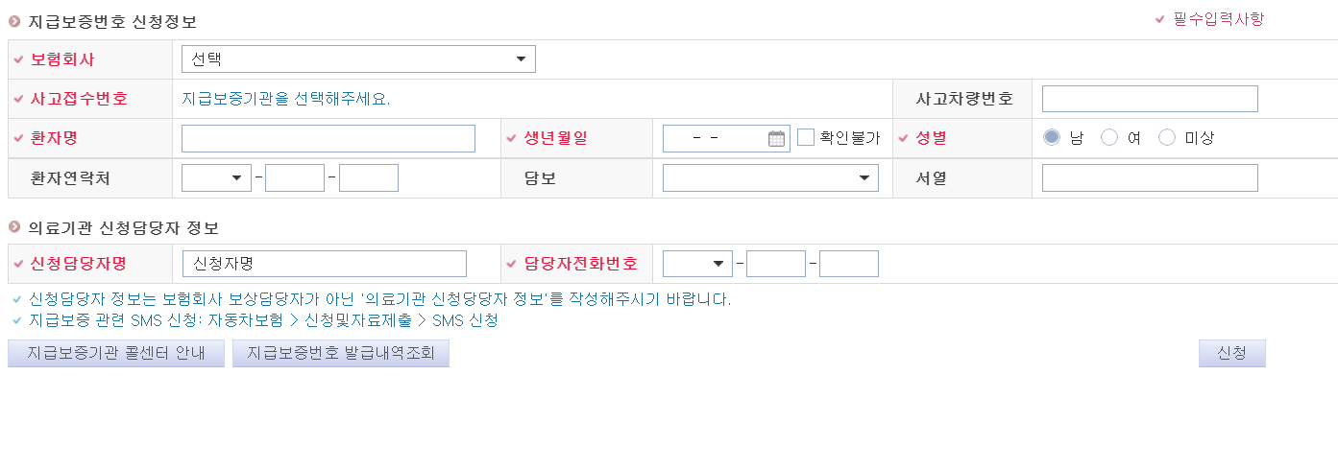Focus the 사고차량번호 input field
Screen dimensions: 1338x469
[x=1150, y=99]
